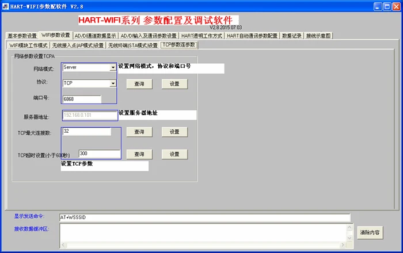The image size is (403, 253).
Task: Expand the 网络模式 Server dropdown arrow
Action: (113, 67)
